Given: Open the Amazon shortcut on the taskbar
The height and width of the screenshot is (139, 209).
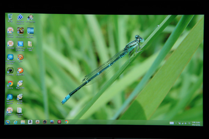Looking at the screenshot, I should 30,122.
